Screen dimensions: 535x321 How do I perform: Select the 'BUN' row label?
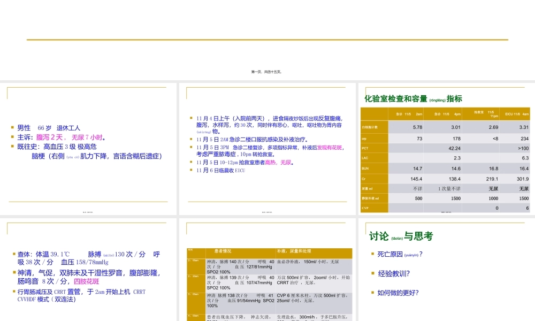[374, 169]
